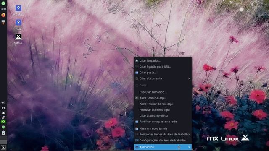Click the panel clock showing 6:31
Screen dimensions: 269x151
pyautogui.click(x=3, y=9)
